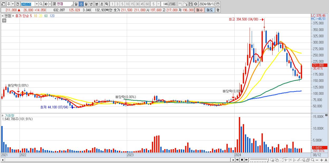
Task: Click the eraser tool icon
Action: [x=304, y=160]
